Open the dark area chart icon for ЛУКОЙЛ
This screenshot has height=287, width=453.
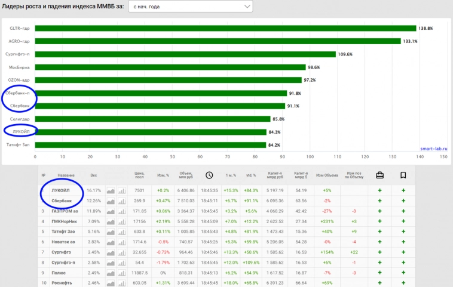111,190
